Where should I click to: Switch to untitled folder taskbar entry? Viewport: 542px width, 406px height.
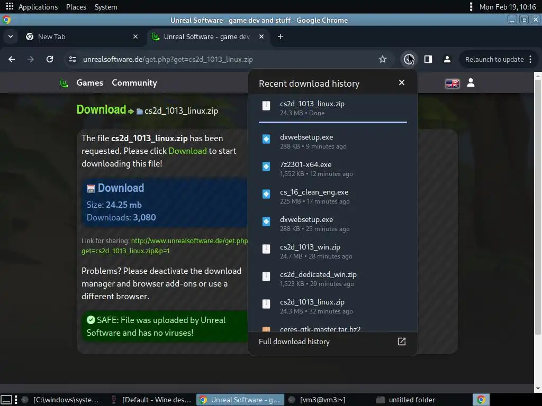click(x=406, y=400)
